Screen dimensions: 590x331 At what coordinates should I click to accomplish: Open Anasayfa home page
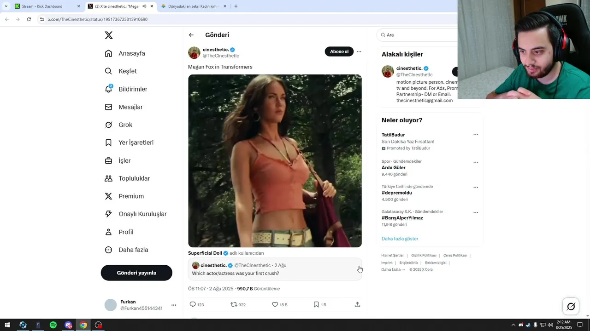(125, 53)
